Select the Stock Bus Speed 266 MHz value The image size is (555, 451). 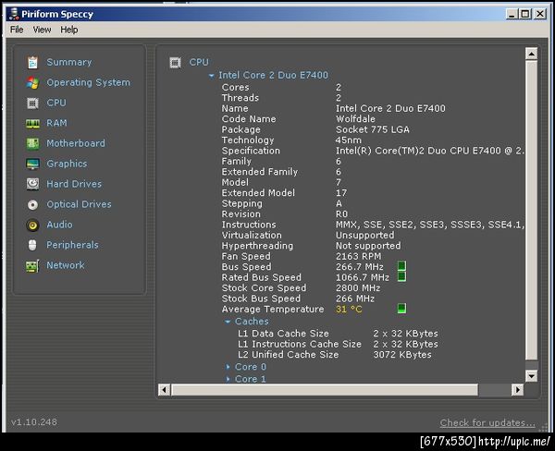[355, 299]
